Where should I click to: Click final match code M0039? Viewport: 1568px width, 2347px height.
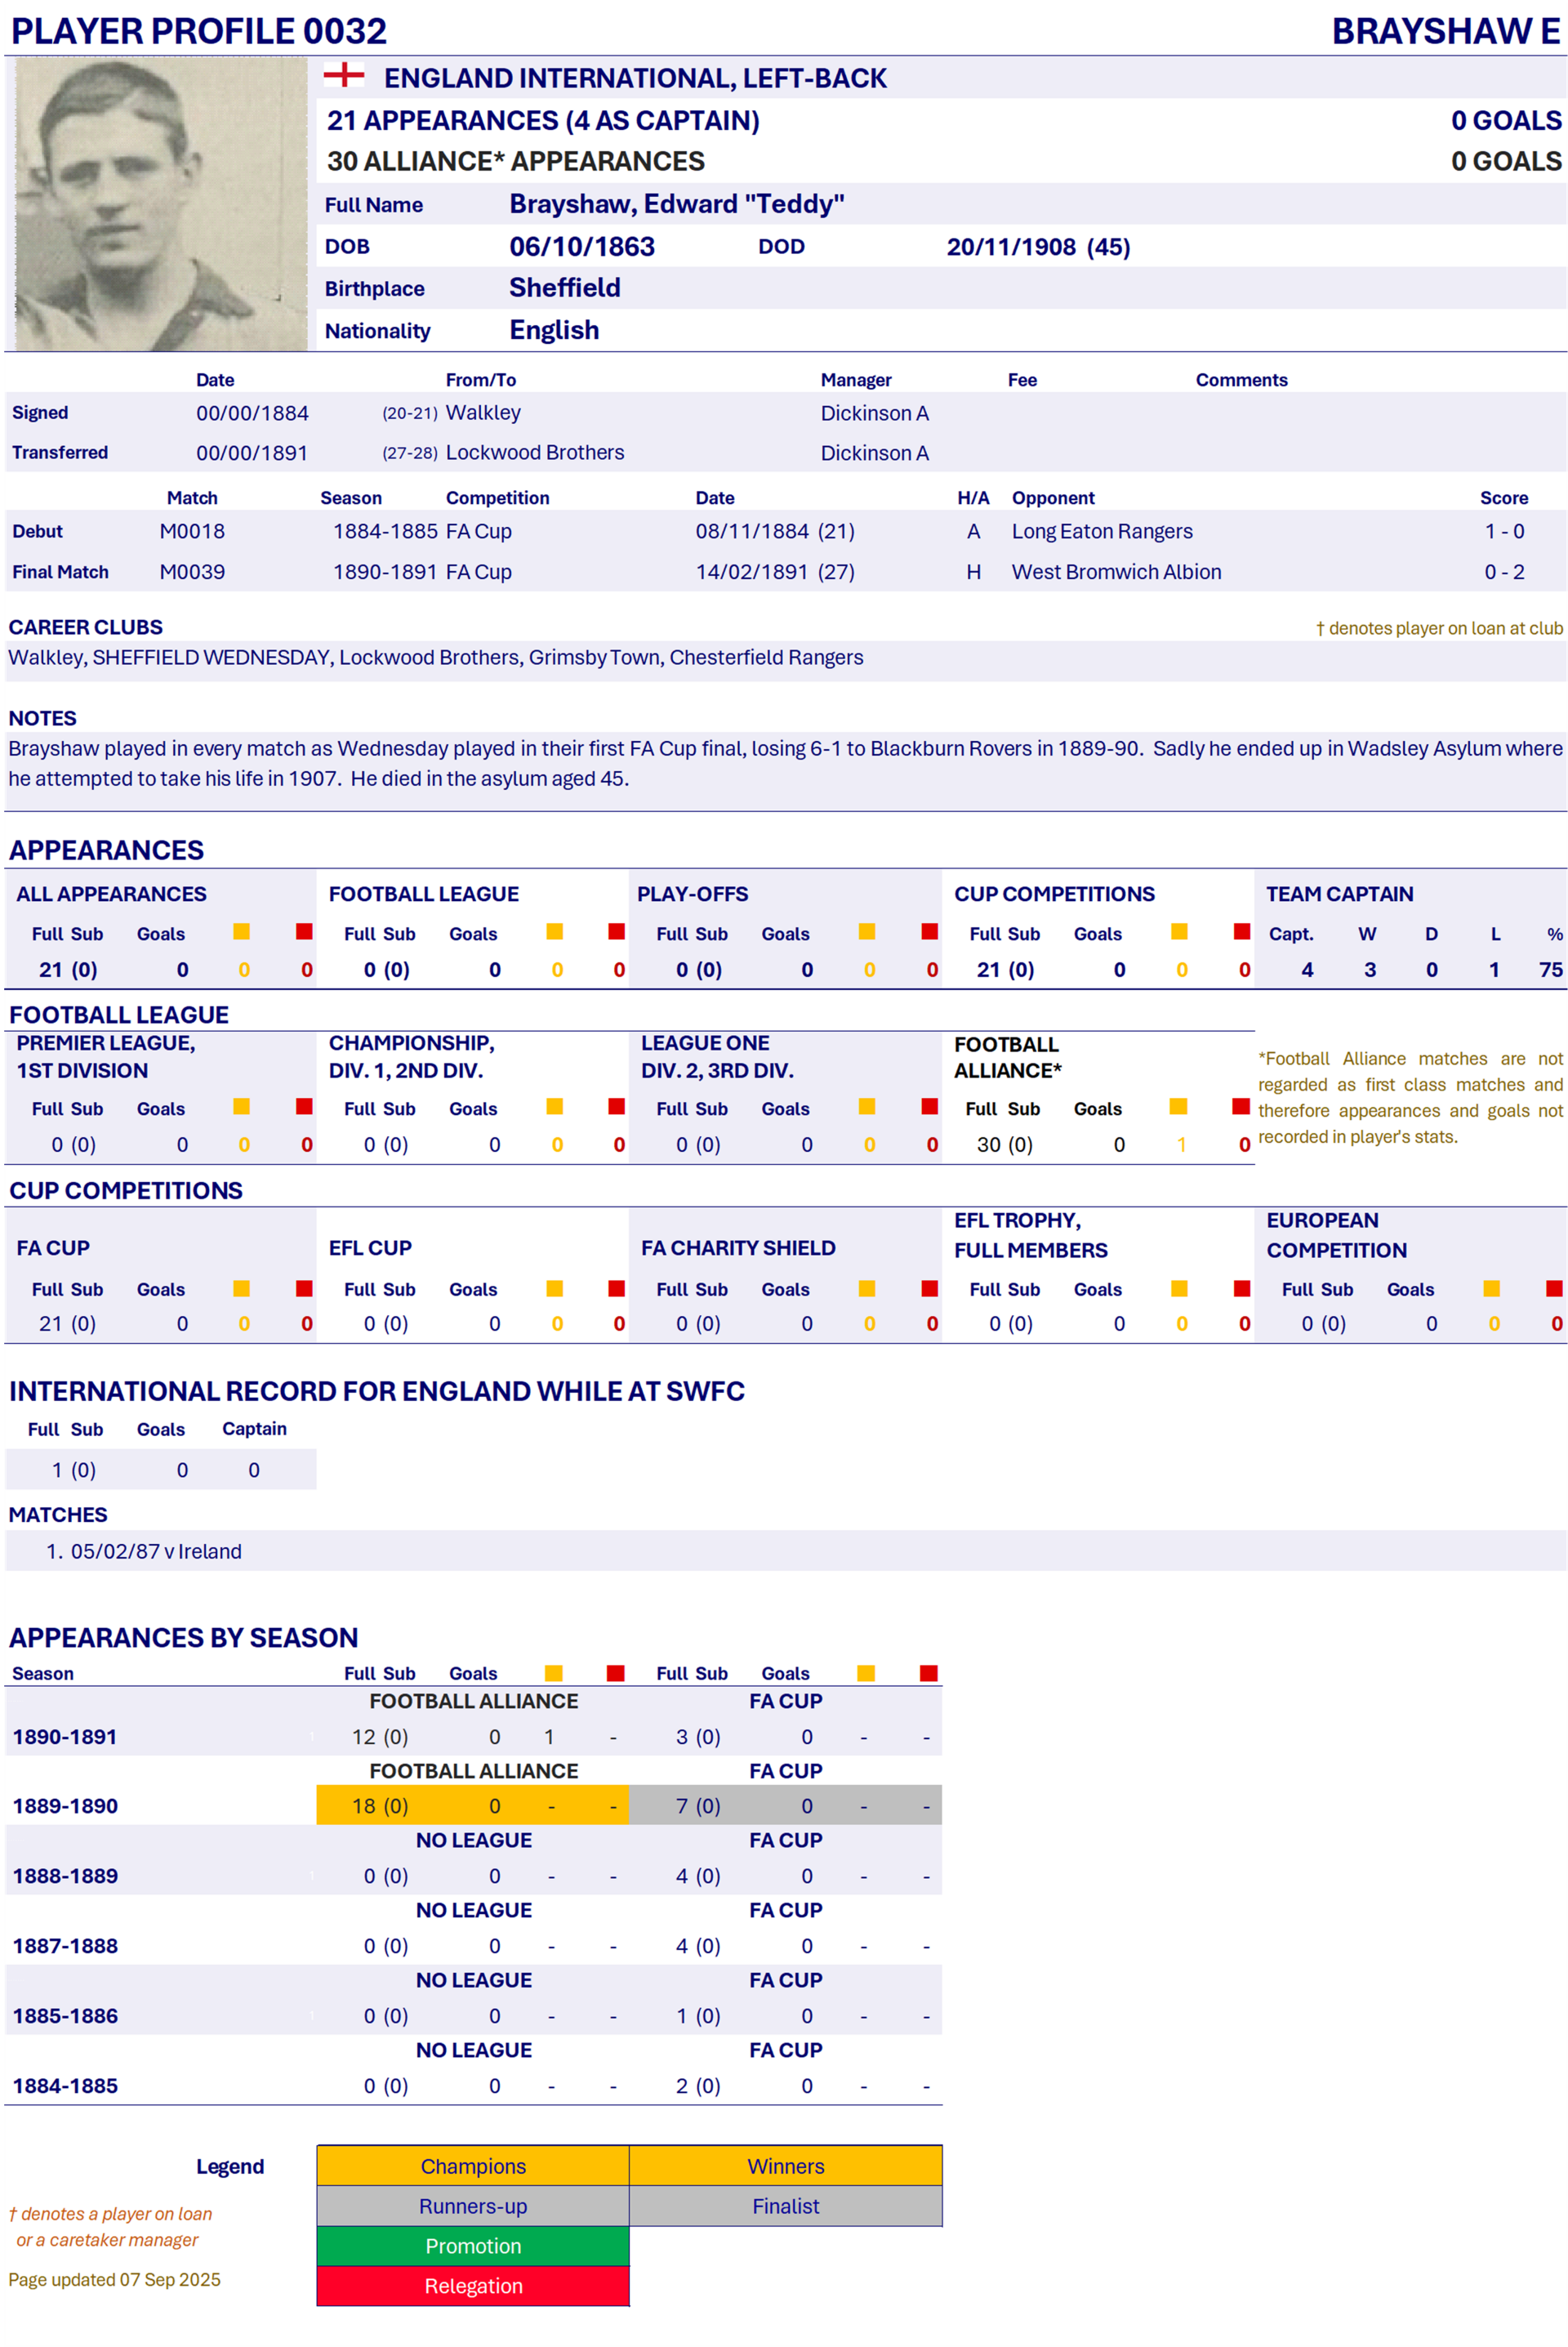(192, 572)
